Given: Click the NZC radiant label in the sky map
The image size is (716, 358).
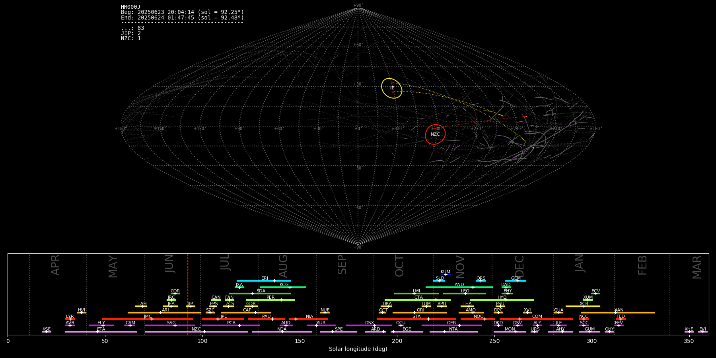Looking at the screenshot, I should 435,134.
